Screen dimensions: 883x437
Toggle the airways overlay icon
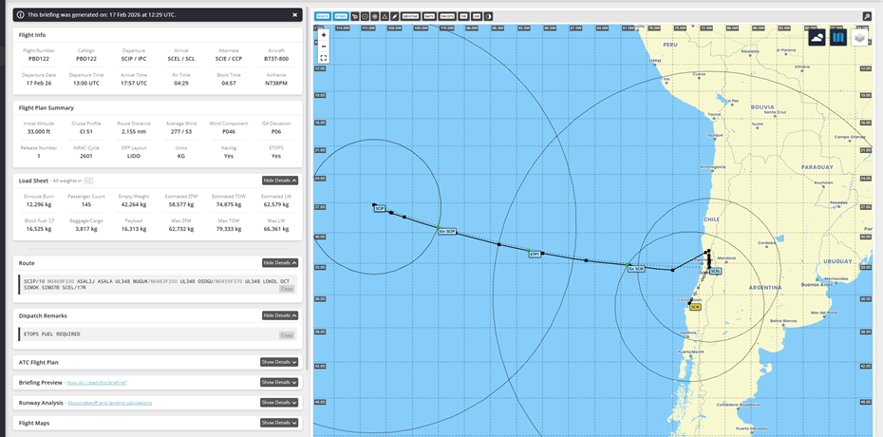pos(355,16)
